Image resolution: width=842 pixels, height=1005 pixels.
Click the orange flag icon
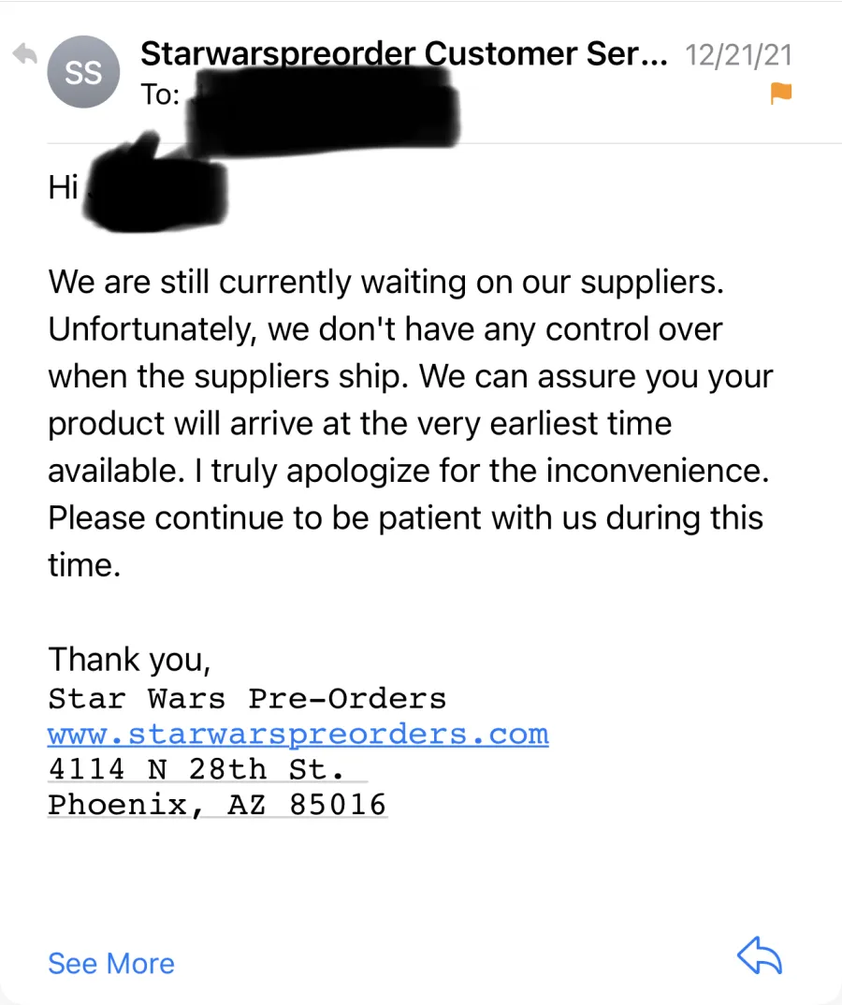[x=780, y=93]
